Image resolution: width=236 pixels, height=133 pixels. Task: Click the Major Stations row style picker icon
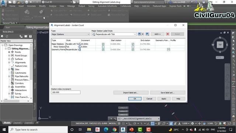pyautogui.click(x=79, y=44)
